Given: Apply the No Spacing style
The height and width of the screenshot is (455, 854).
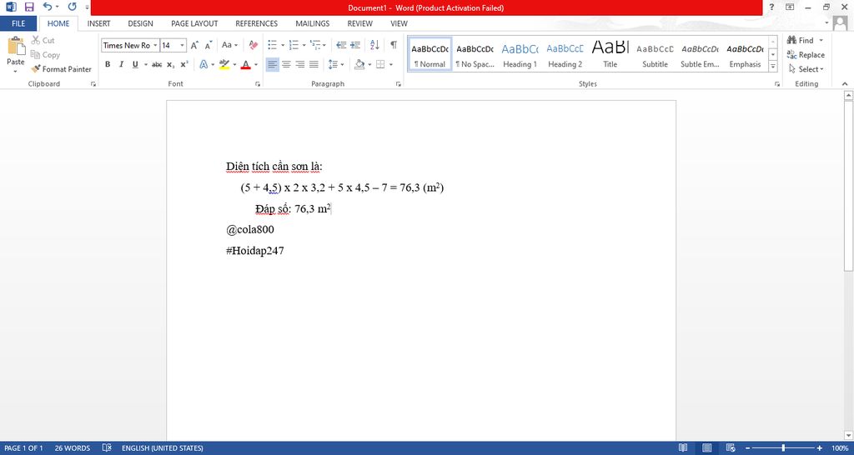Looking at the screenshot, I should pos(475,54).
